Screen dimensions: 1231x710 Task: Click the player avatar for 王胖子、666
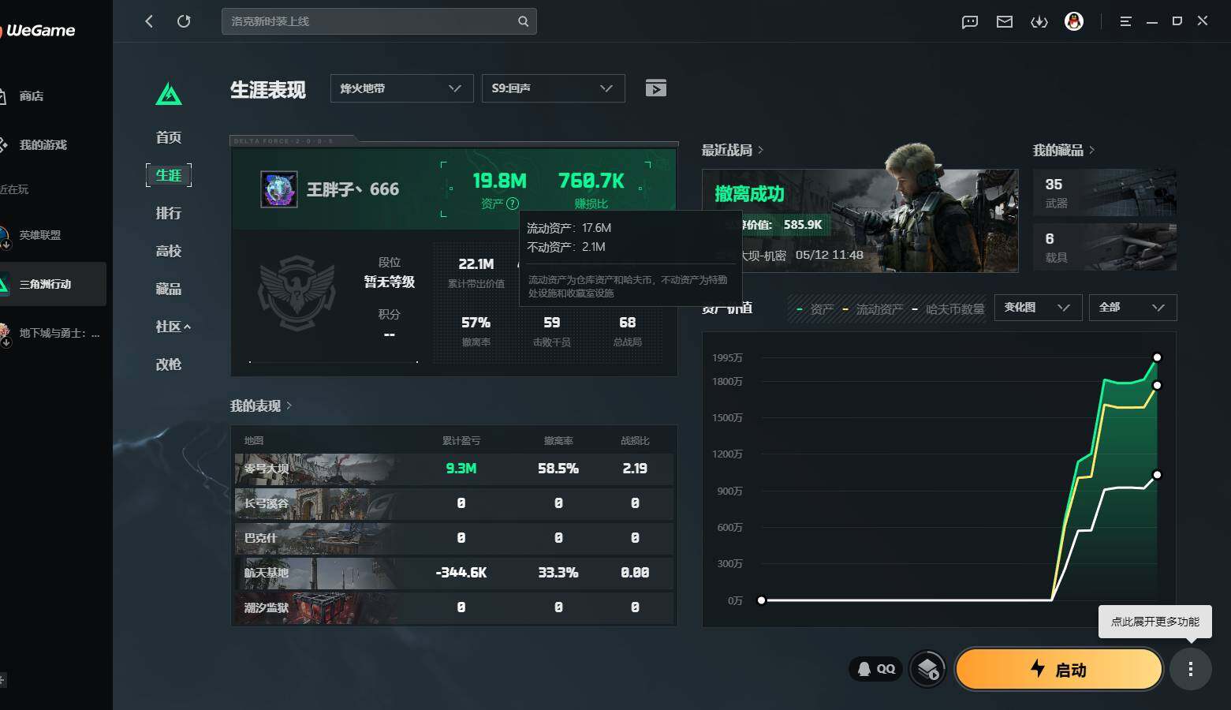coord(279,189)
